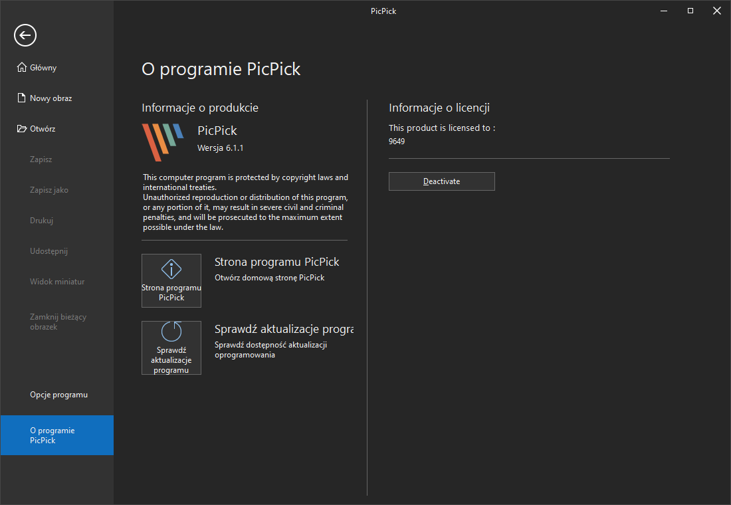Maximize the PicPick window

pos(690,11)
